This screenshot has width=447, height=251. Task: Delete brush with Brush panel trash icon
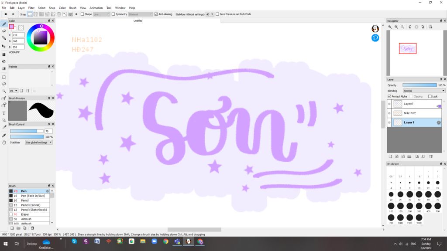(x=32, y=228)
